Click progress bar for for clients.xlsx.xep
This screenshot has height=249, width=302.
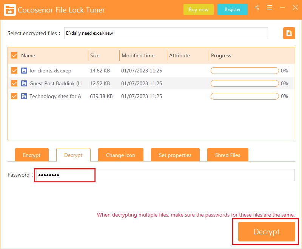[x=245, y=71]
